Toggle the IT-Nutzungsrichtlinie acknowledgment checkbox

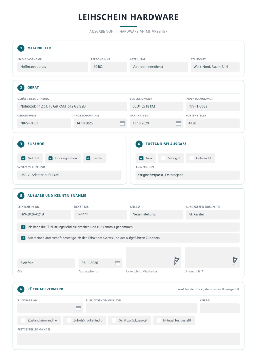[x=23, y=227]
